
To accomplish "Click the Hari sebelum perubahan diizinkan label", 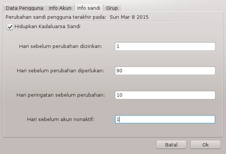I will (x=61, y=46).
